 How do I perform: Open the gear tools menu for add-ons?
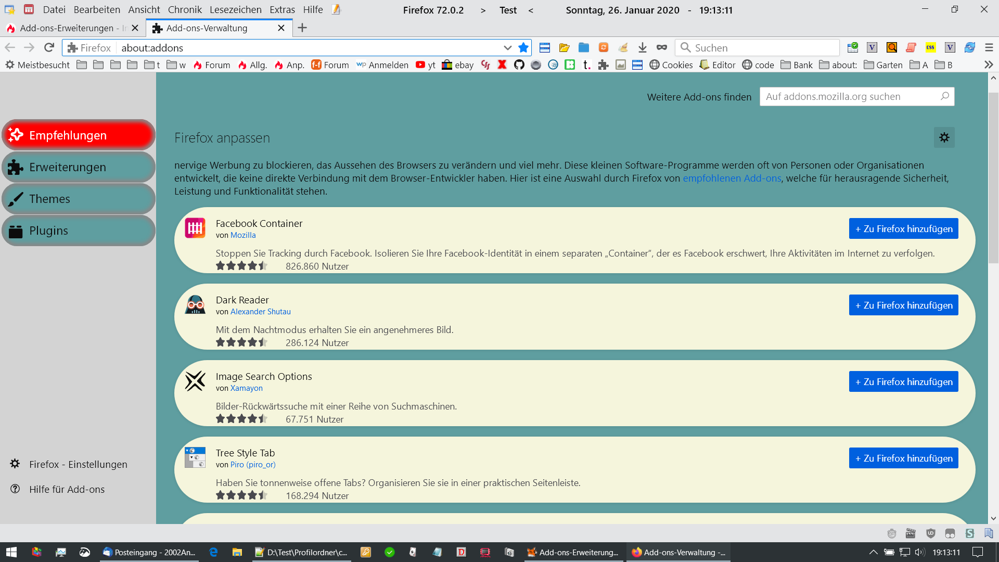[x=944, y=138]
